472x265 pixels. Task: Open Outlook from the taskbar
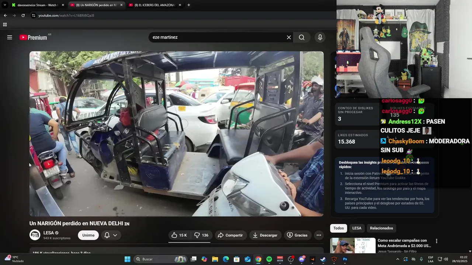(247, 259)
